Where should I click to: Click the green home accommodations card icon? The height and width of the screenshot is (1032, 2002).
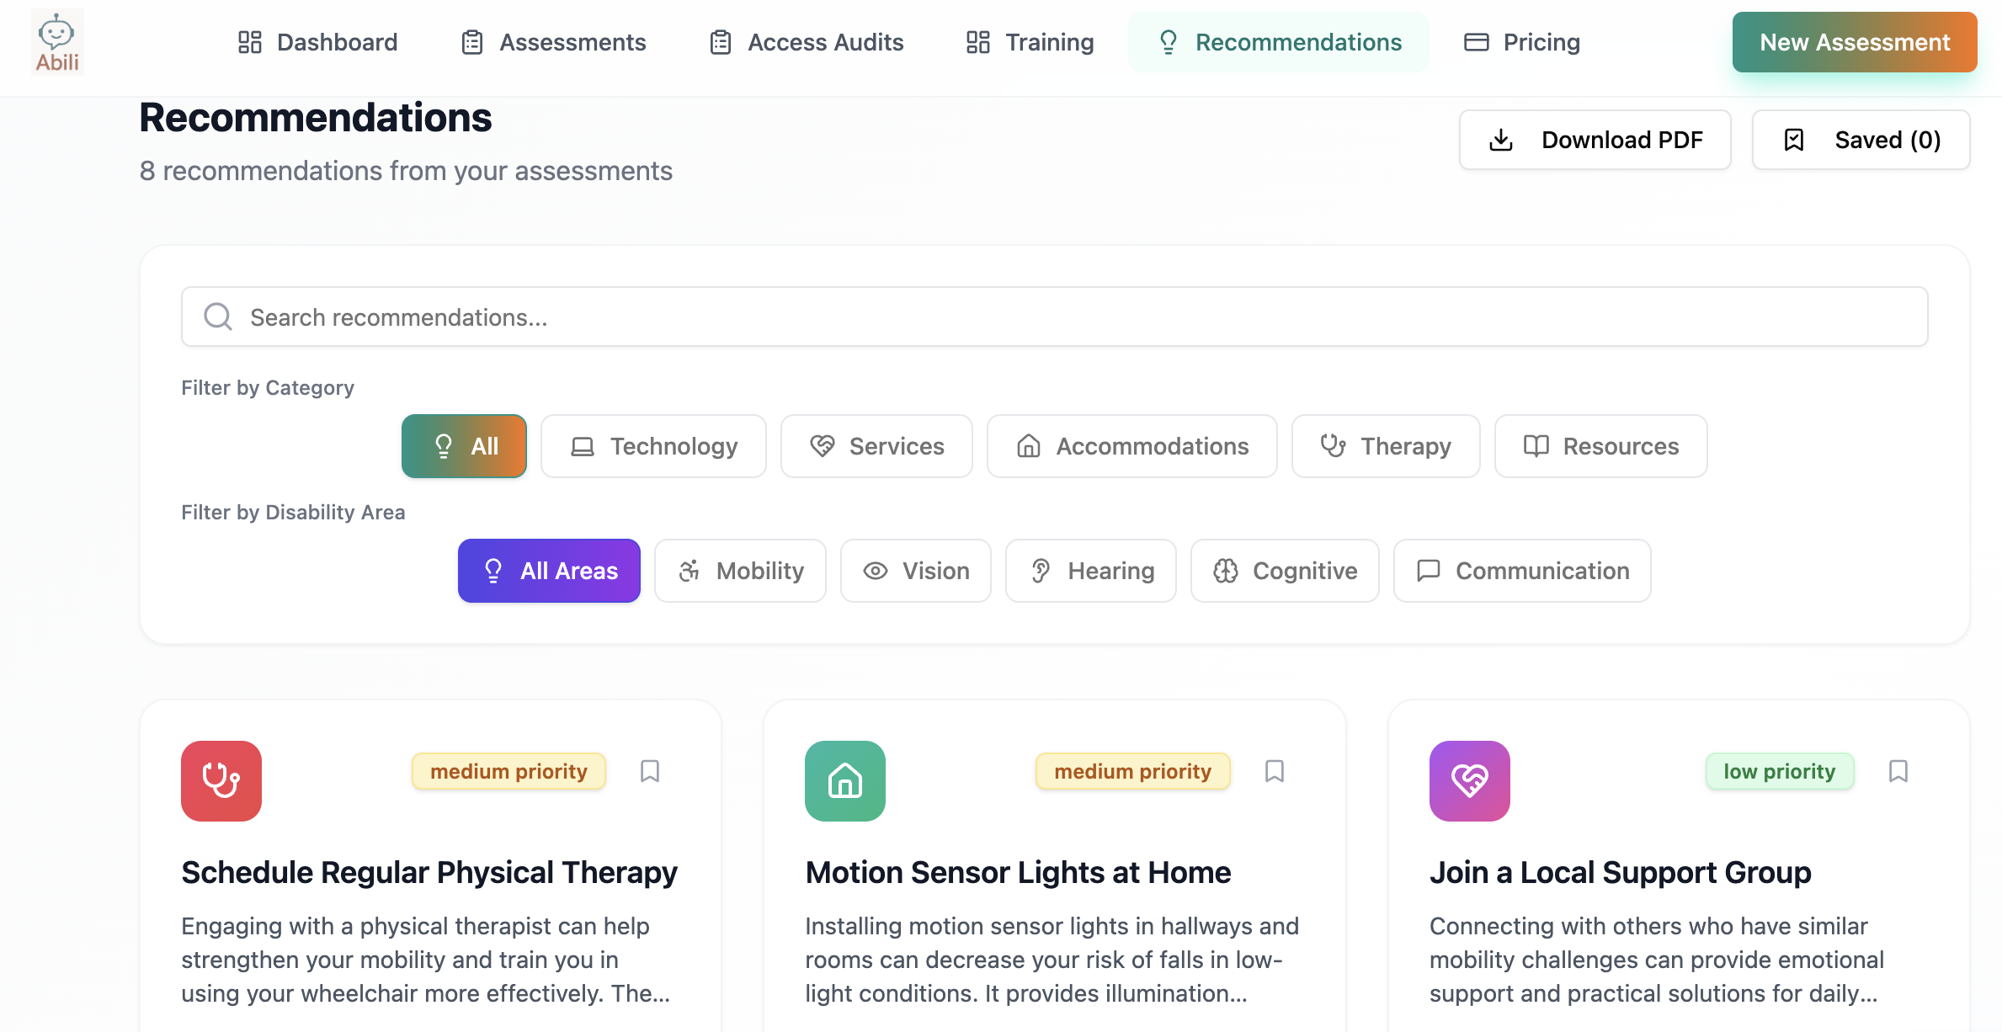845,781
